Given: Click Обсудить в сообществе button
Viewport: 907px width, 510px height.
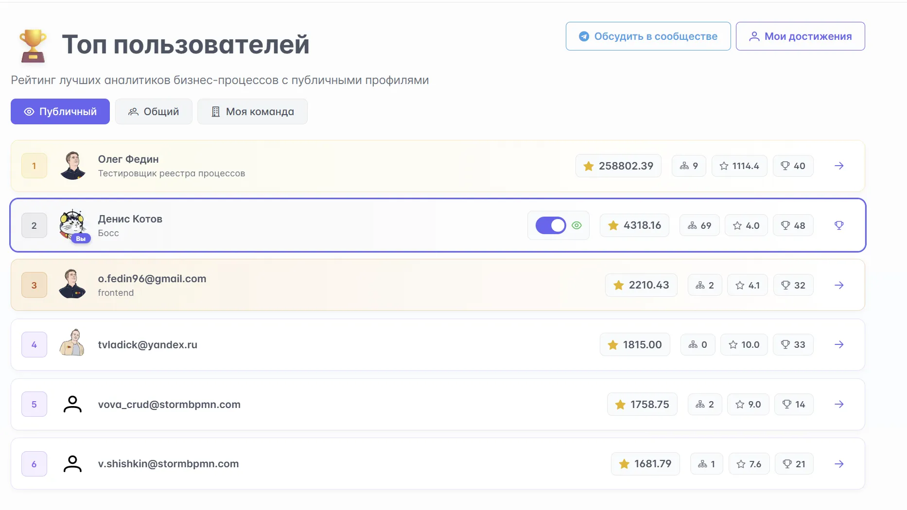Looking at the screenshot, I should click(648, 36).
